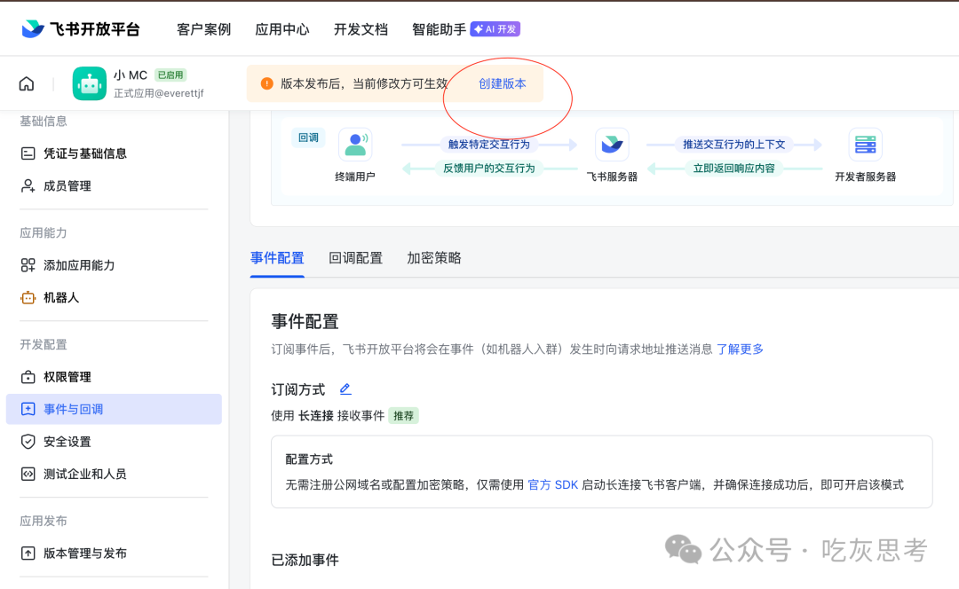Image resolution: width=959 pixels, height=589 pixels.
Task: Click the 添加应用能力 grid icon
Action: tap(28, 265)
